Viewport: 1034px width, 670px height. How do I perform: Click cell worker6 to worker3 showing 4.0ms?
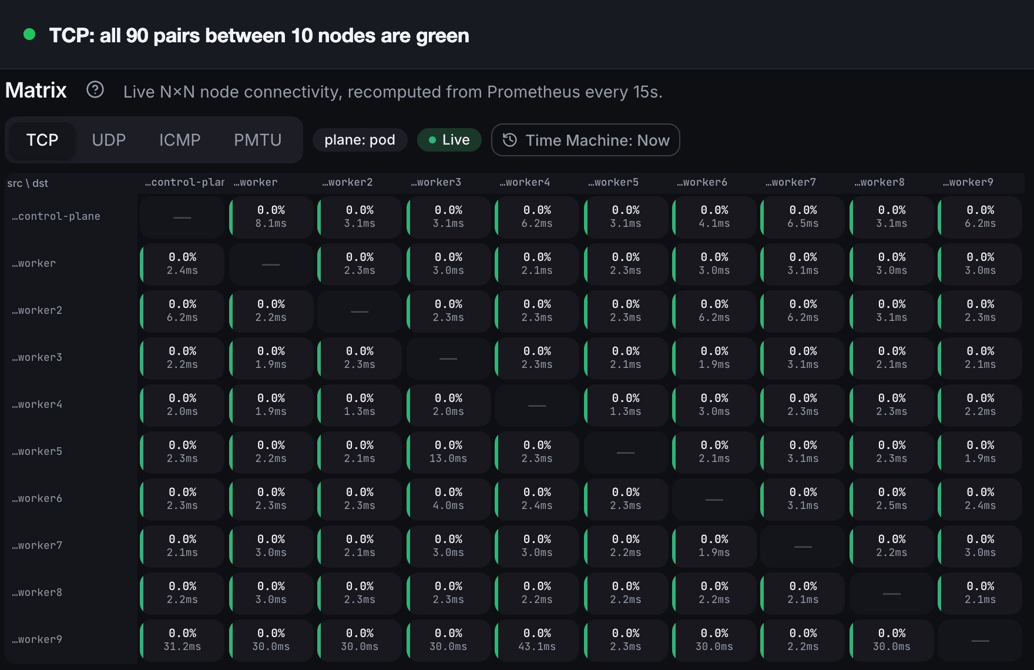point(448,499)
